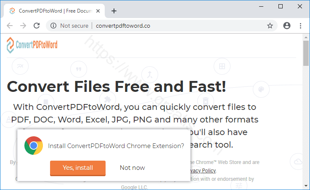Click the Chrome logo in the install popup
Screen dimensions: 310x190
34,146
